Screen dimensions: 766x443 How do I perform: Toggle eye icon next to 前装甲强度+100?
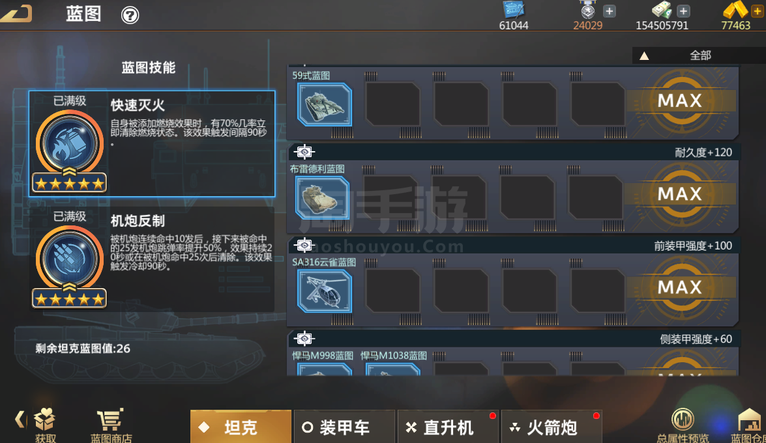(x=304, y=245)
